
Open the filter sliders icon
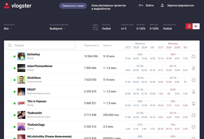click(x=95, y=27)
